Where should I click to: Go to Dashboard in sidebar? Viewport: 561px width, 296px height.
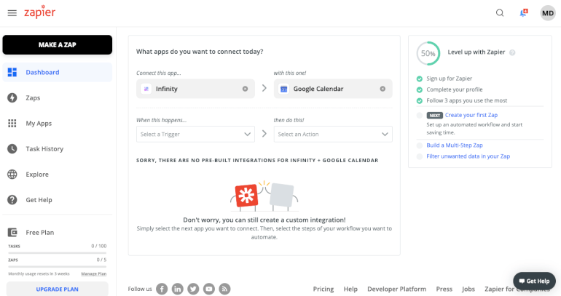[x=58, y=72]
